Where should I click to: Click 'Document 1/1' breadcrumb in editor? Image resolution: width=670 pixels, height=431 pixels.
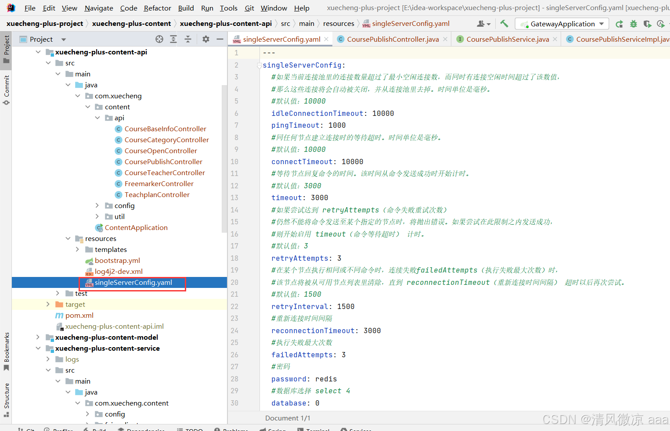coord(288,418)
